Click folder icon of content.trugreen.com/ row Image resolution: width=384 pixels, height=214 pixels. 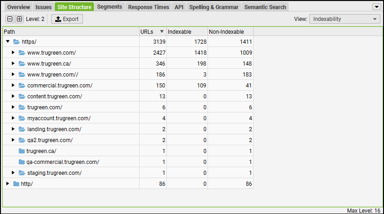pyautogui.click(x=22, y=97)
